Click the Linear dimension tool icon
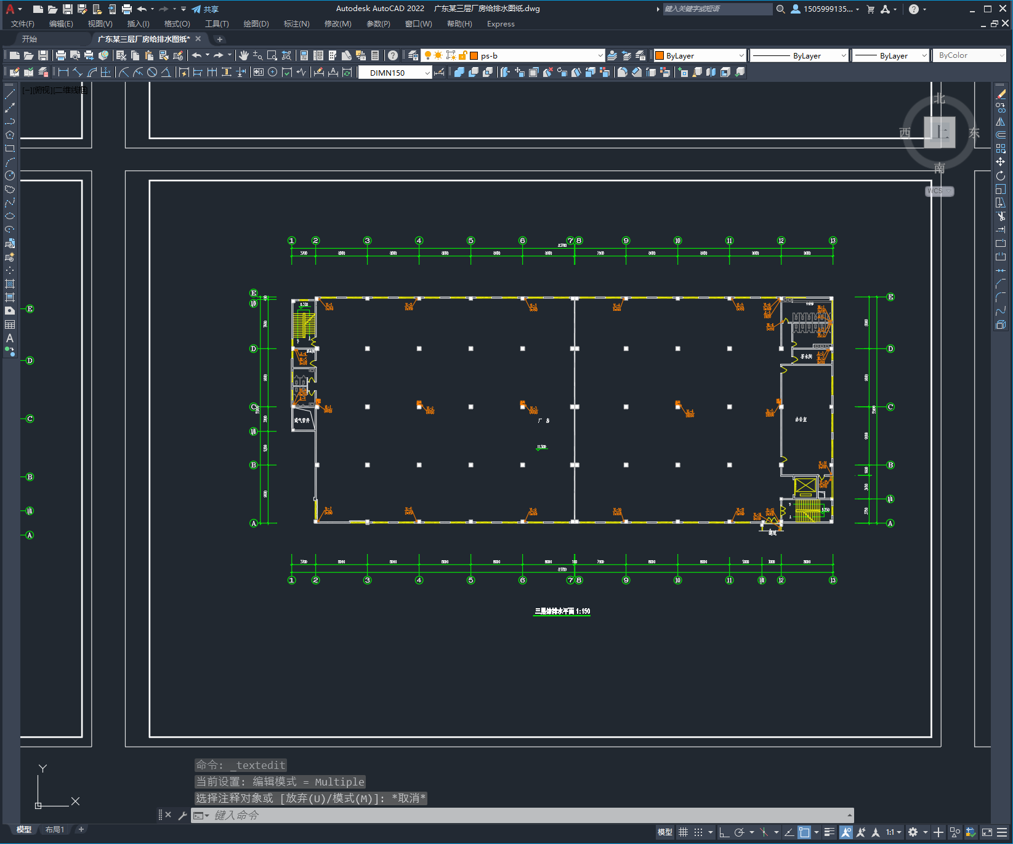Image resolution: width=1013 pixels, height=844 pixels. click(63, 72)
